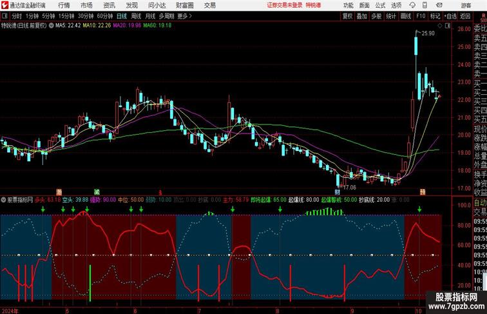Viewport: 487px width, 314px height.
Task: Expand the 更多 periods list
Action: (184, 16)
